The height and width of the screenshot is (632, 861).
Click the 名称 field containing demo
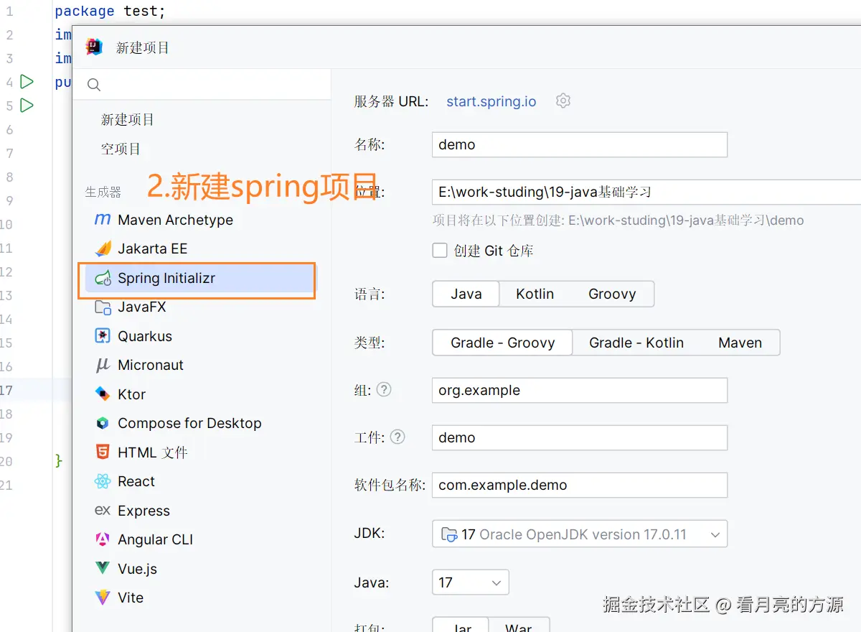tap(580, 144)
